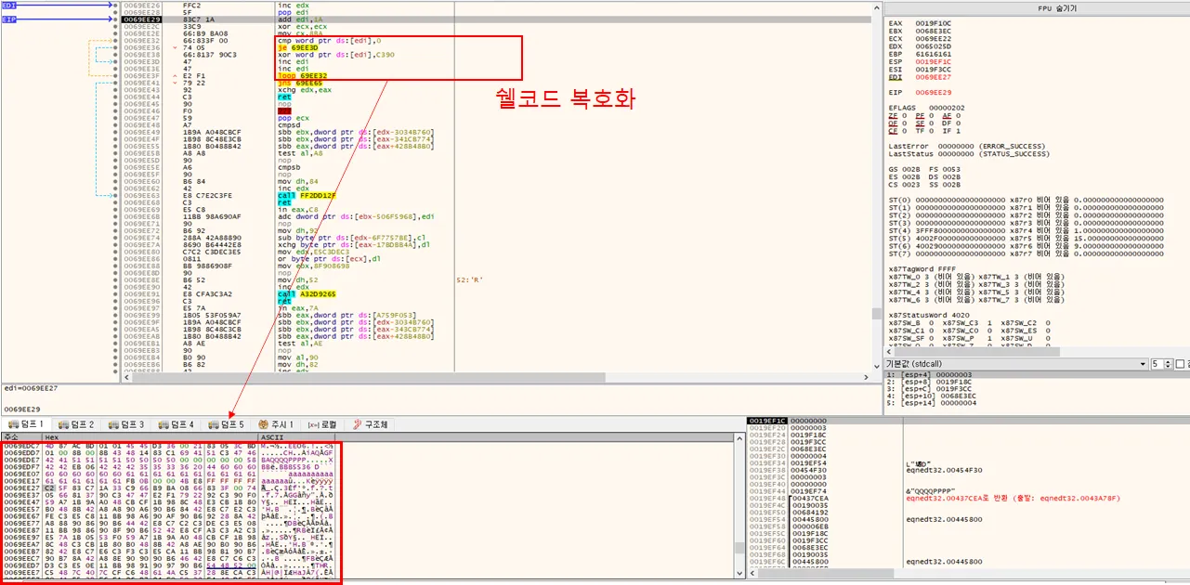Open the 덤프 2 tab
The width and height of the screenshot is (1190, 585).
(x=76, y=424)
